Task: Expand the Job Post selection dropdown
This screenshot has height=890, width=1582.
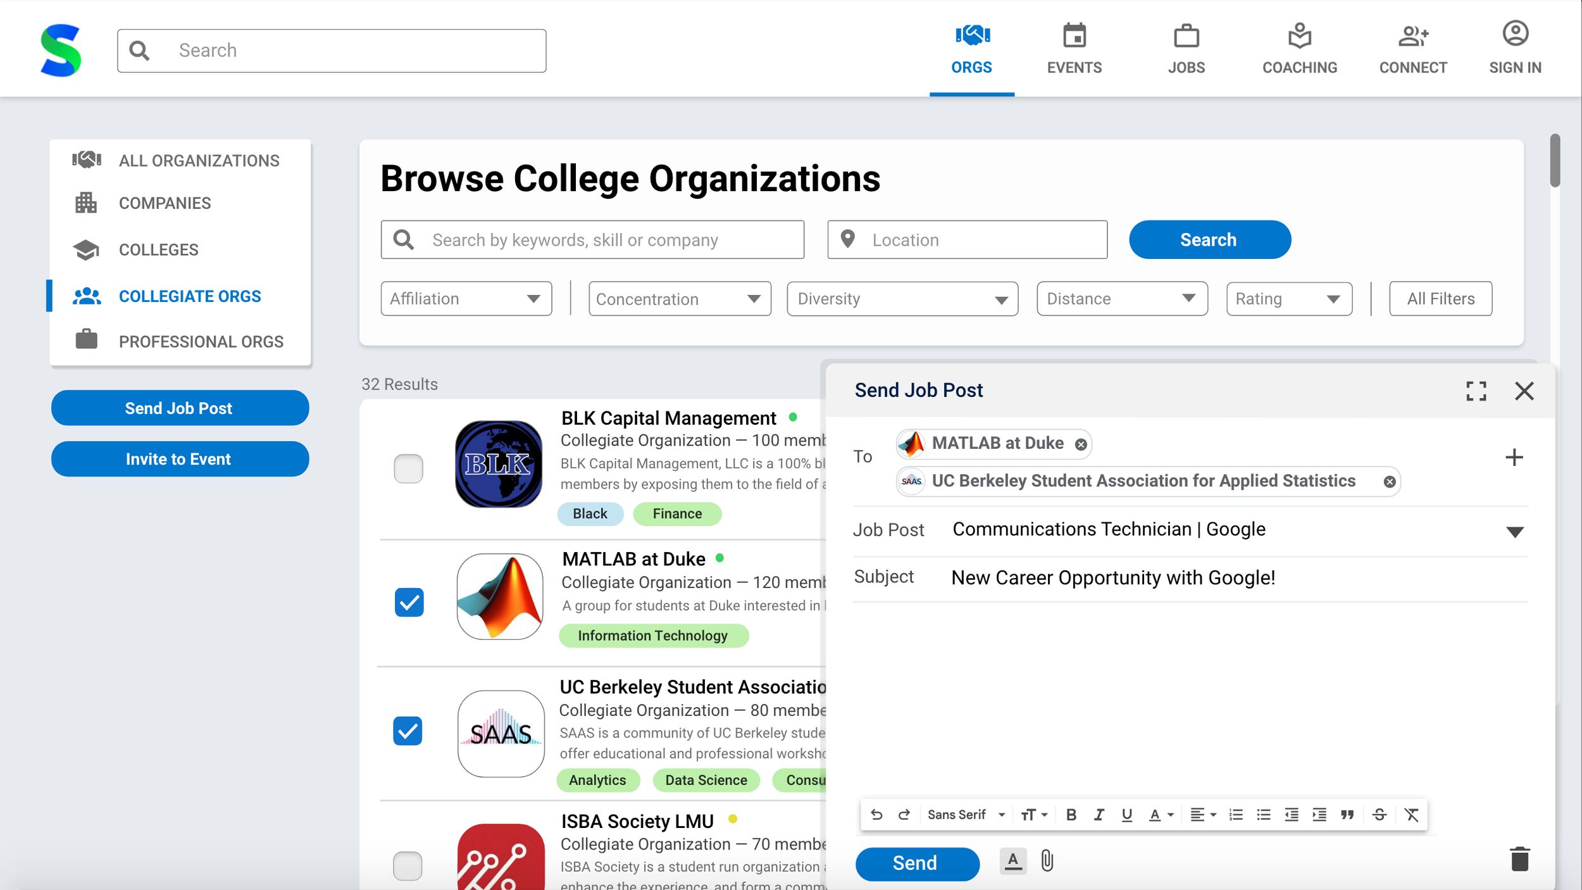Action: (x=1514, y=532)
